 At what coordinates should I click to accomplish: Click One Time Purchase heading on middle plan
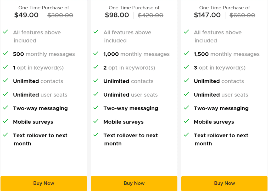point(134,8)
